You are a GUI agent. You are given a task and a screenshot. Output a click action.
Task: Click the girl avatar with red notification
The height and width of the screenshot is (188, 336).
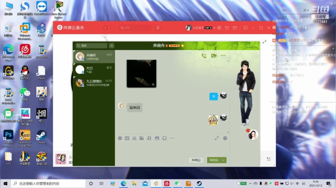click(253, 134)
